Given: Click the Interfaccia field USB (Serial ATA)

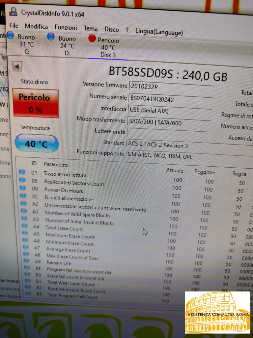Looking at the screenshot, I should [170, 111].
